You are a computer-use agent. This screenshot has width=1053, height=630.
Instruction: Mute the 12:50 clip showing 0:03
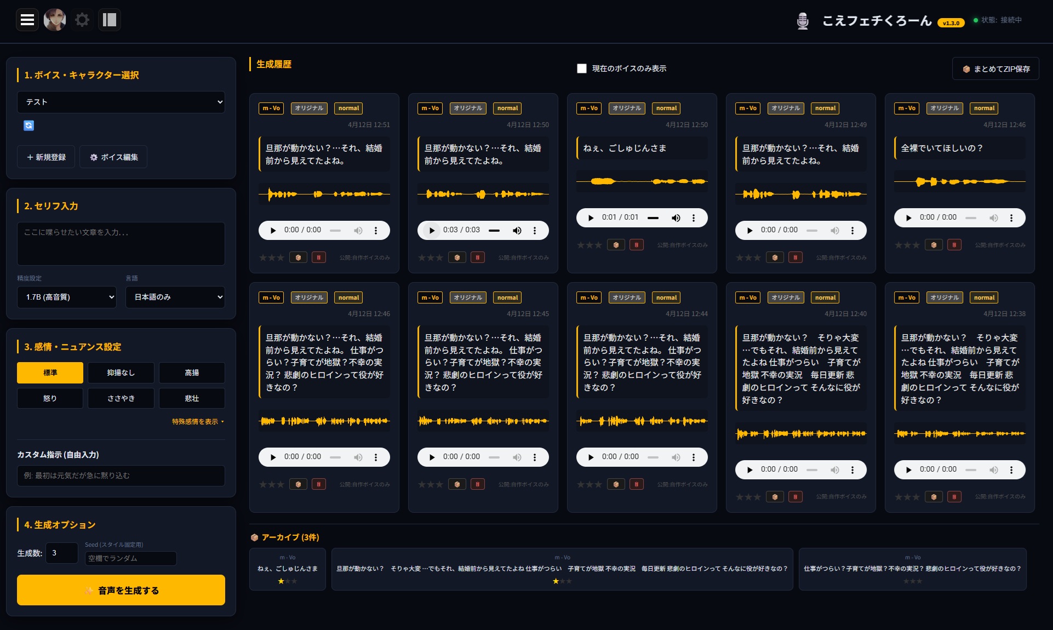(x=517, y=231)
